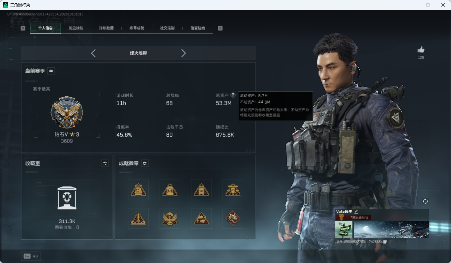Viewport: 451px width, 263px height.
Task: Click the eagle wings achievement badge
Action: click(x=170, y=218)
